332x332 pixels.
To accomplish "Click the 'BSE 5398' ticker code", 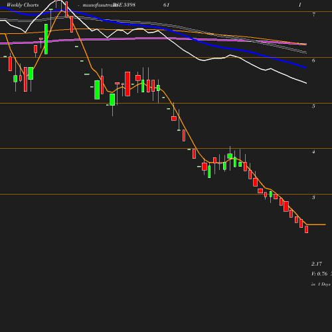I will (124, 5).
